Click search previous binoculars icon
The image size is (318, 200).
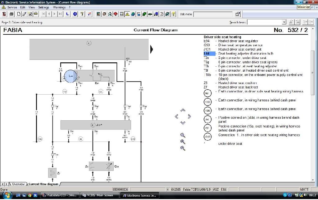(x=298, y=22)
